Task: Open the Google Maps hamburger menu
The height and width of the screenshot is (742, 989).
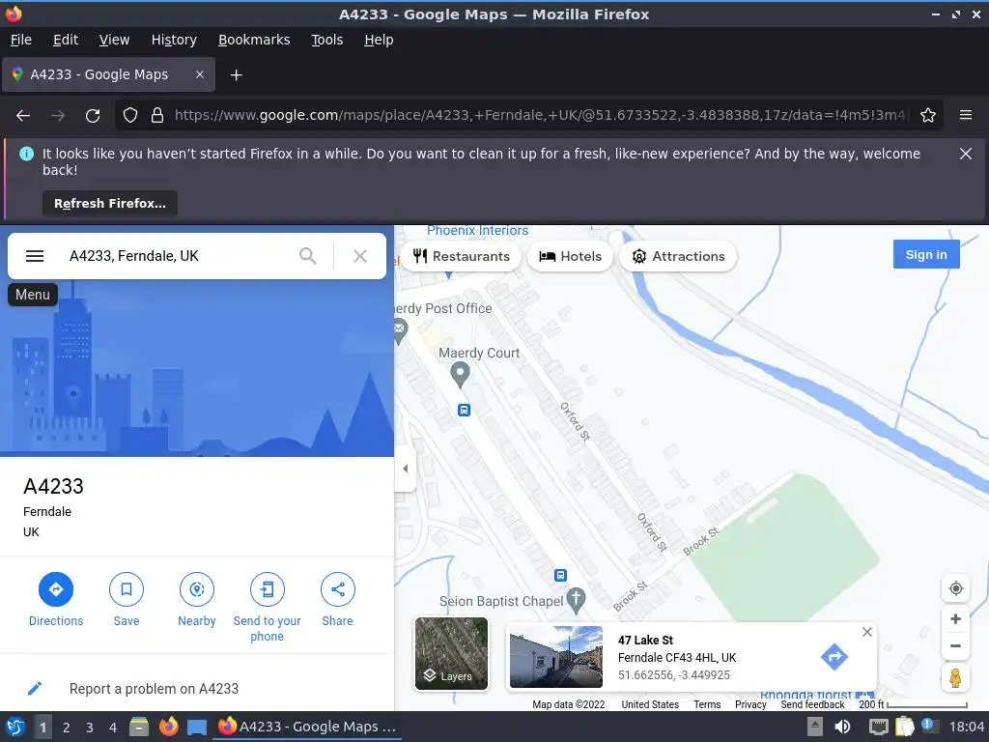Action: coord(35,256)
